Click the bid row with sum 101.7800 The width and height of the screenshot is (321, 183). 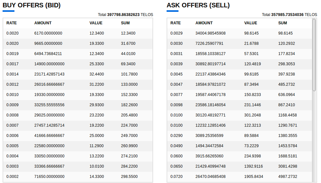pos(78,75)
